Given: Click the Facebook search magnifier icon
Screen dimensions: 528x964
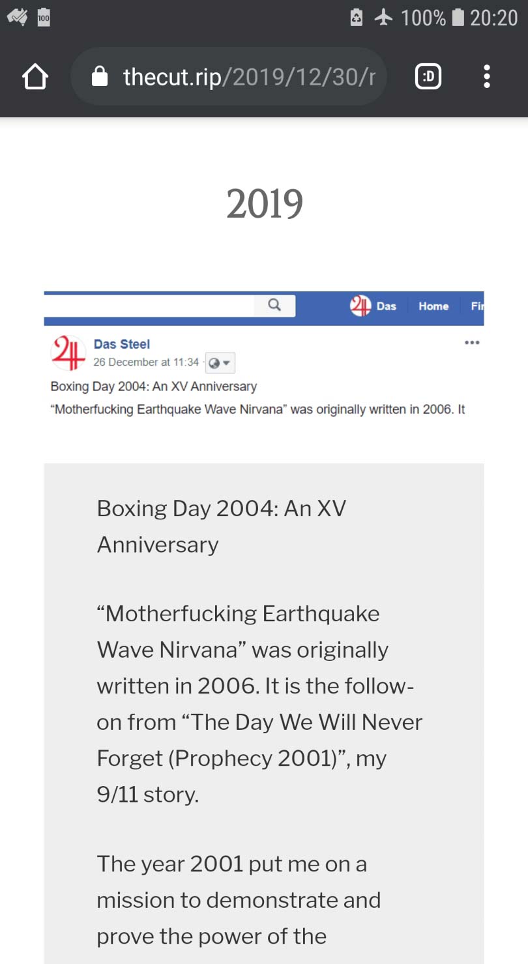Looking at the screenshot, I should click(274, 305).
